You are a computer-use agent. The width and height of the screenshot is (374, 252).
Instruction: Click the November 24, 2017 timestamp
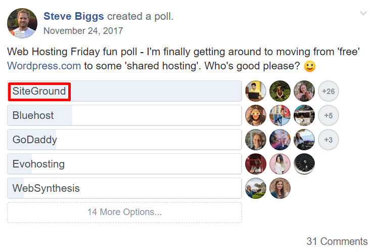click(83, 30)
